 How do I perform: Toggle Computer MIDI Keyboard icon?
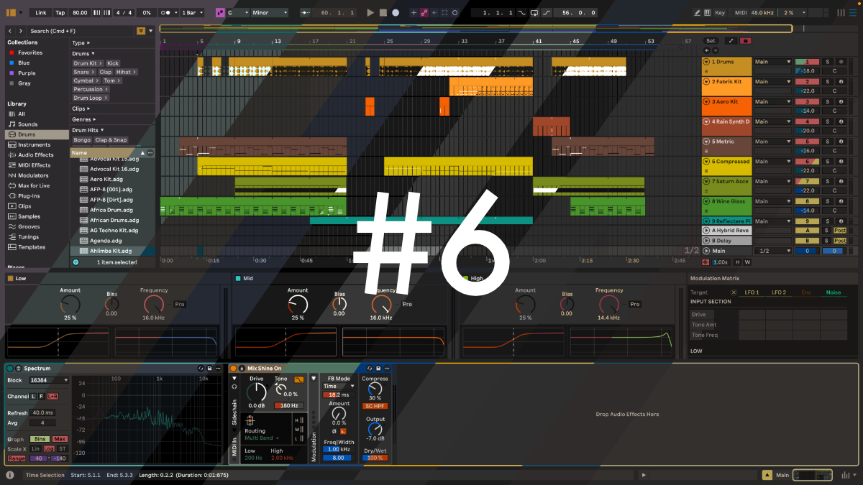coord(708,13)
